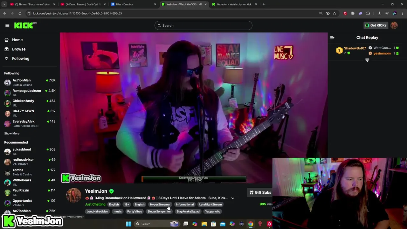
Task: Click the Gift Subs button
Action: coord(260,192)
